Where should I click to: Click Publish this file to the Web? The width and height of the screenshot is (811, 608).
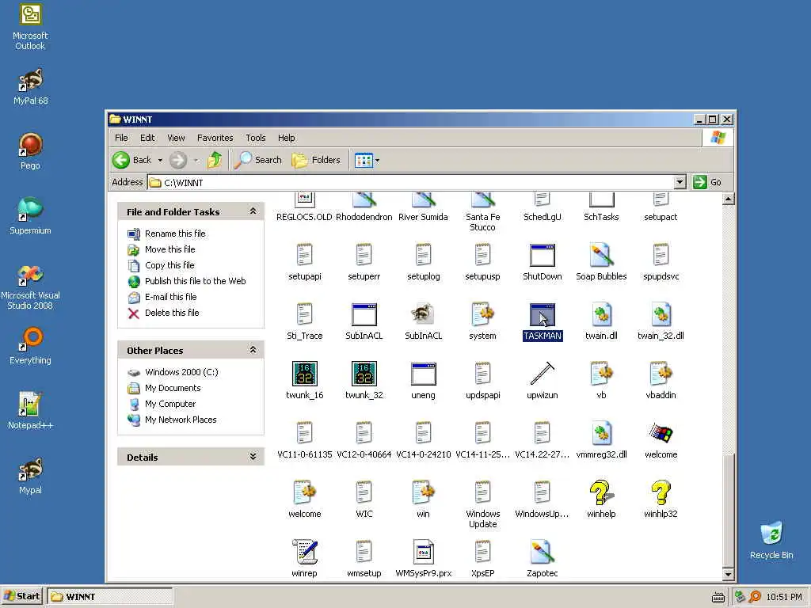pos(195,281)
